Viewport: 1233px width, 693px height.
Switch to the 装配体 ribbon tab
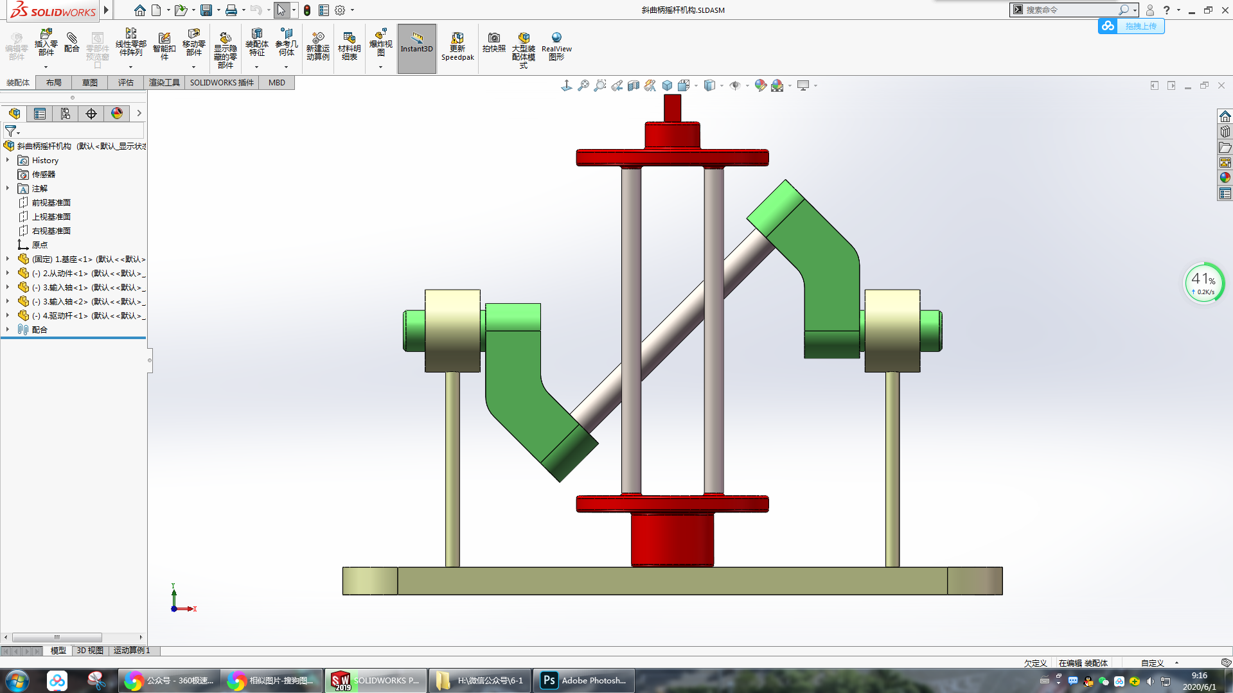[x=18, y=82]
